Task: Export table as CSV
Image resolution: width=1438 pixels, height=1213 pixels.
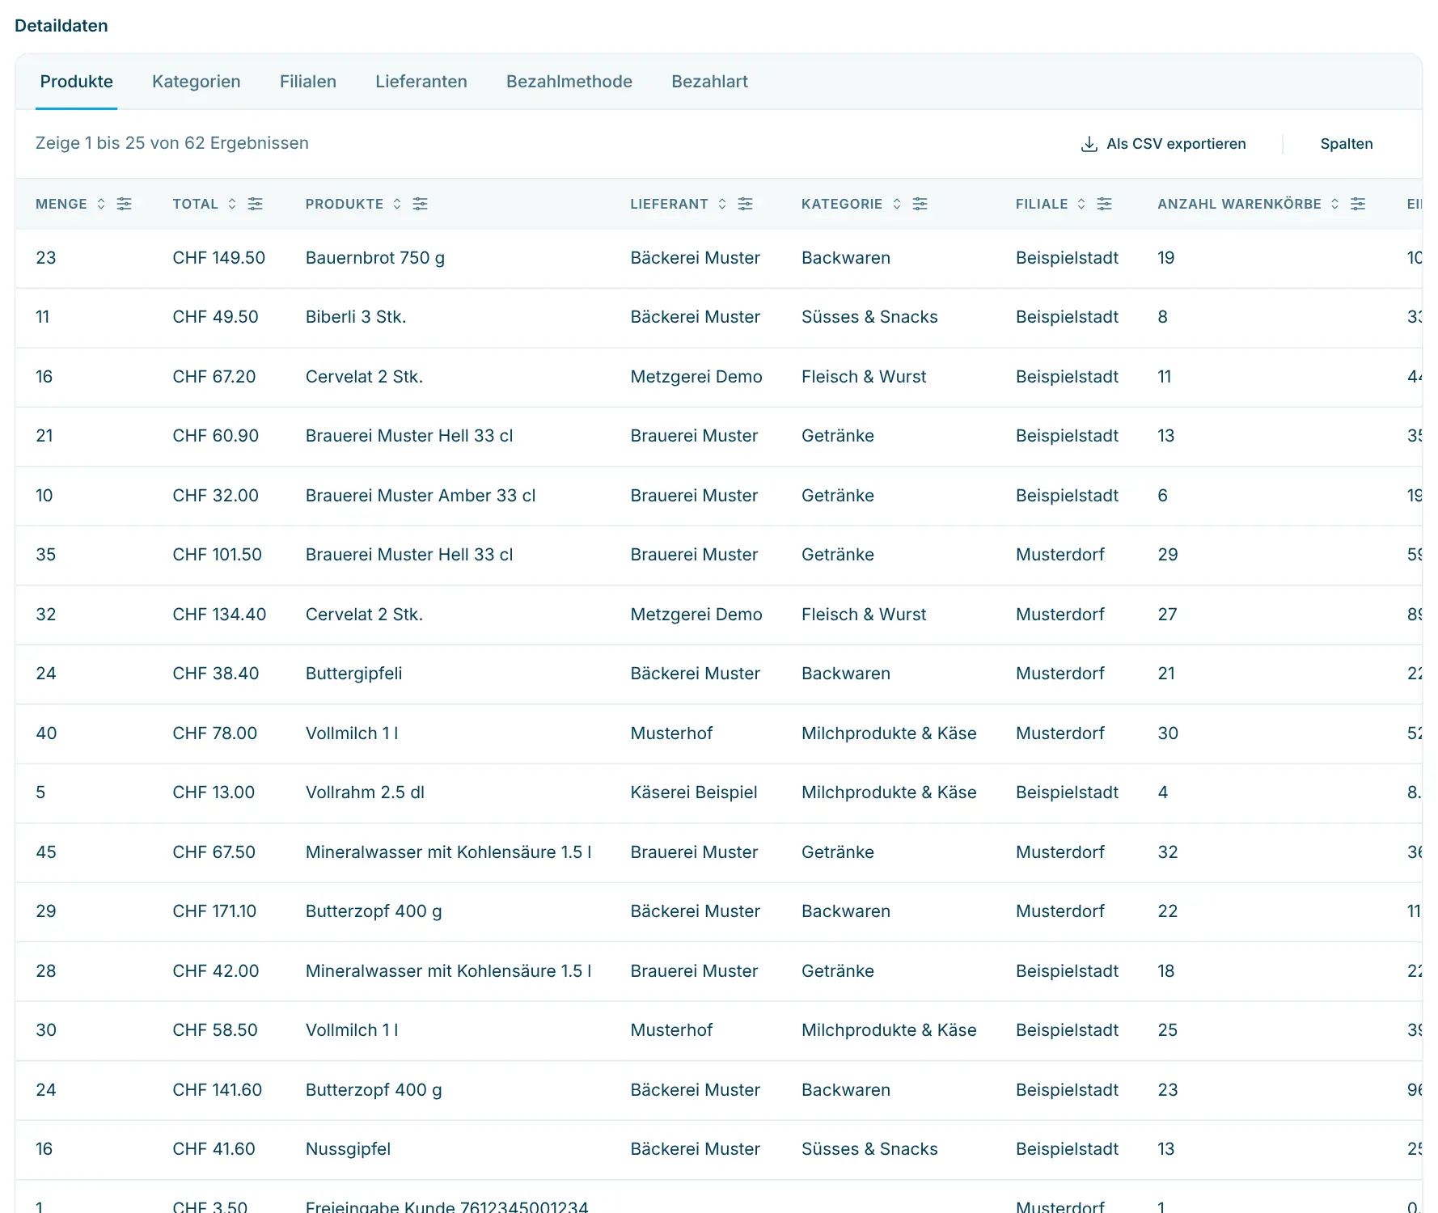Action: 1163,144
